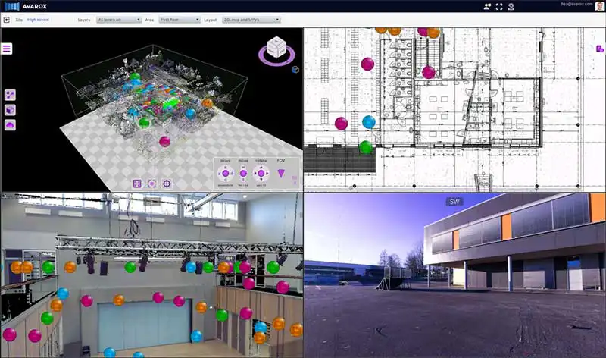Click the orange sphere in 3D point cloud
606x358 pixels.
(x=208, y=103)
